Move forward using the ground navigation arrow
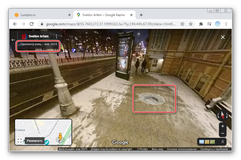This screenshot has height=160, width=241. 151,98
